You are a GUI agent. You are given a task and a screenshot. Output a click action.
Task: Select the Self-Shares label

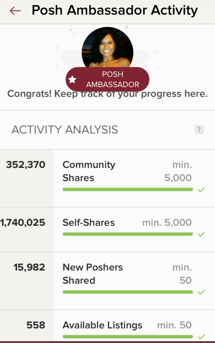[x=89, y=223]
